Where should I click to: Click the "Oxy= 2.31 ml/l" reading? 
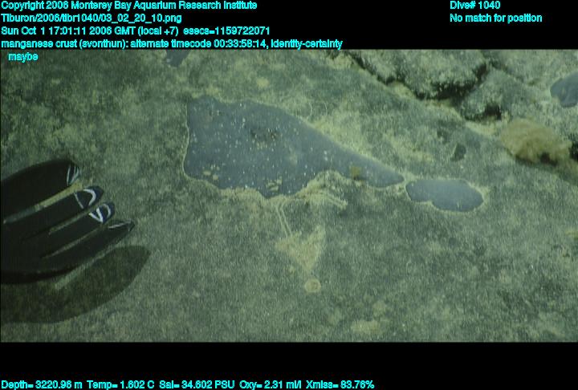(271, 385)
